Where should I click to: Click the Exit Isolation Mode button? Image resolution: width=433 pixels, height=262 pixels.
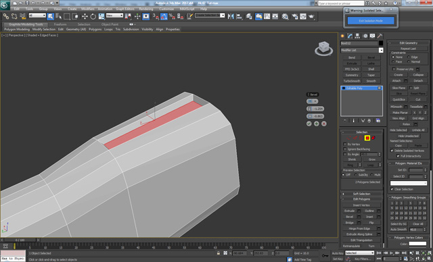click(371, 21)
